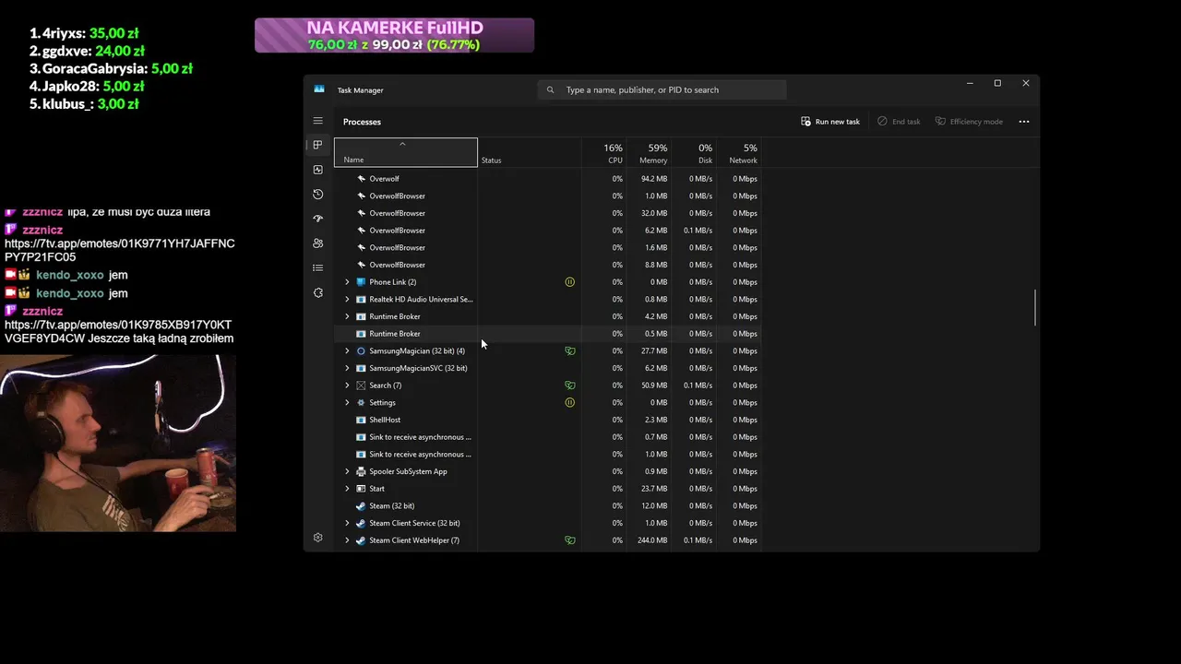The height and width of the screenshot is (664, 1181).
Task: Click the magnifier icon in Task Manager search box
Action: pyautogui.click(x=551, y=89)
